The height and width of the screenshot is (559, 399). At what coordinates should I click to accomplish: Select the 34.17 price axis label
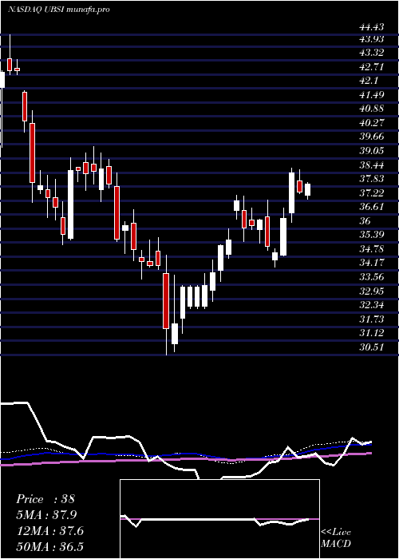(372, 263)
